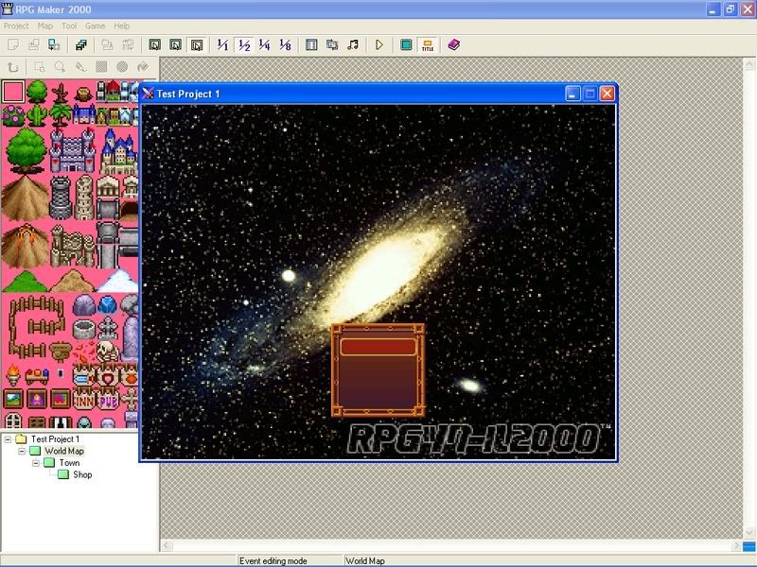Collapse the World Map tree branch
Viewport: 757px width, 567px height.
21,452
